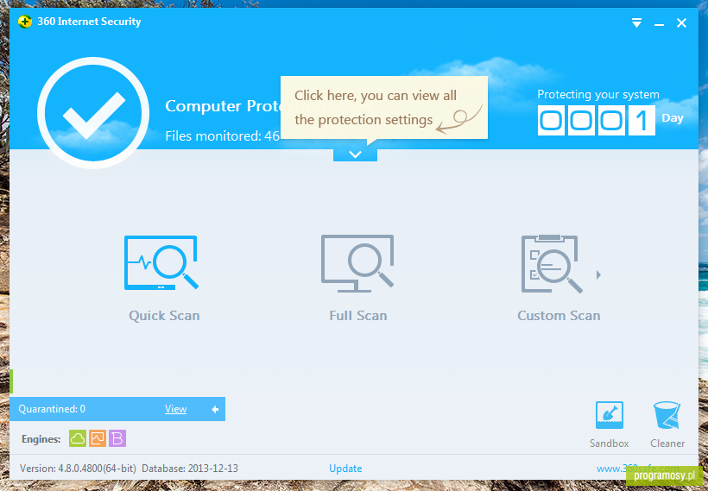The image size is (708, 491).
Task: Click the 'Files monitored' text
Action: coord(223,135)
